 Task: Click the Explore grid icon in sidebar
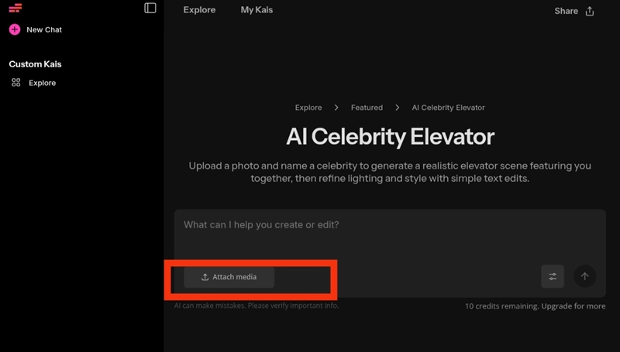[15, 83]
